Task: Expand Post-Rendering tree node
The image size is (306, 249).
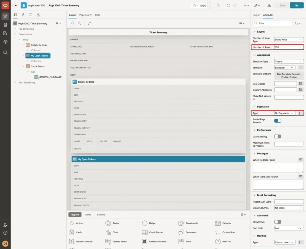Action: [x=15, y=82]
